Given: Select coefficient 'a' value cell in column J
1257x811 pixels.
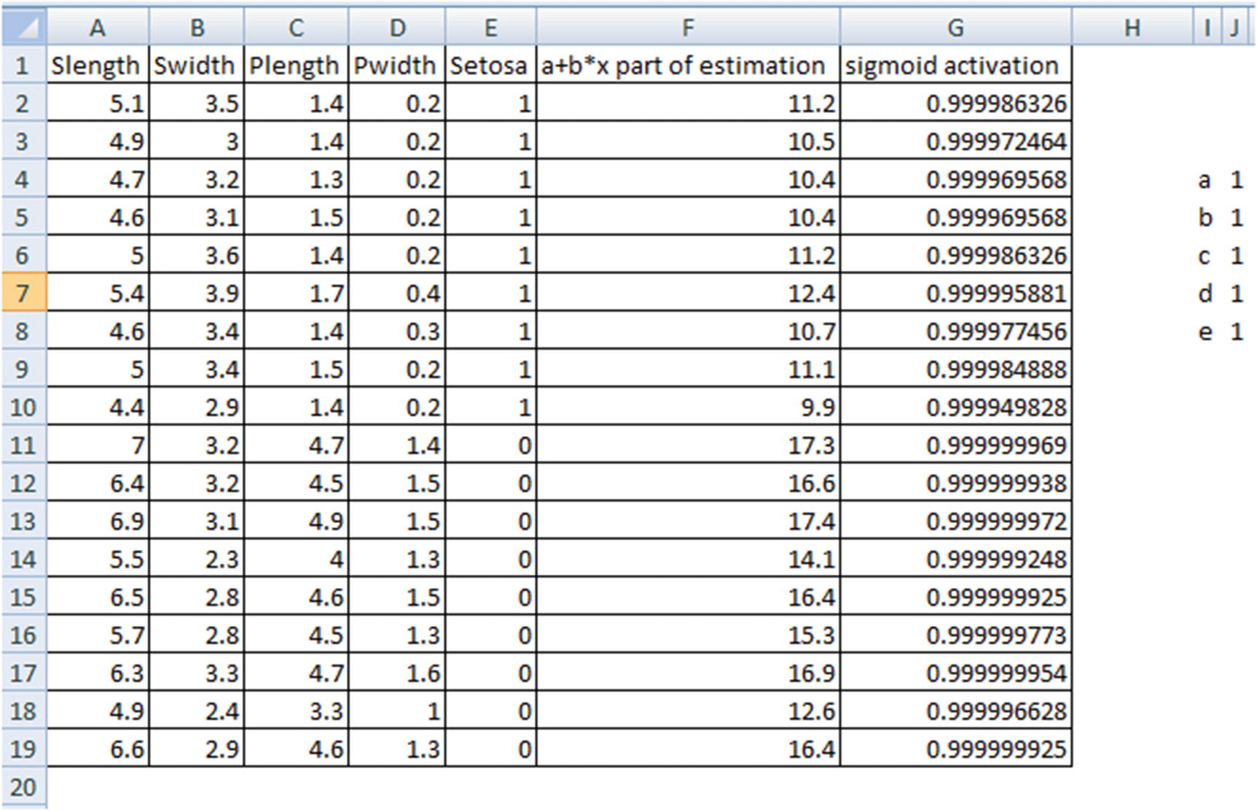Looking at the screenshot, I should 1236,179.
